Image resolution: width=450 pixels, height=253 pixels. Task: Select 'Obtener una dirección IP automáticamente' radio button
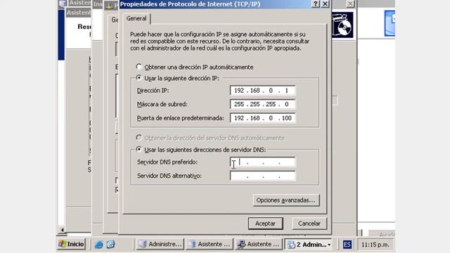pos(139,67)
